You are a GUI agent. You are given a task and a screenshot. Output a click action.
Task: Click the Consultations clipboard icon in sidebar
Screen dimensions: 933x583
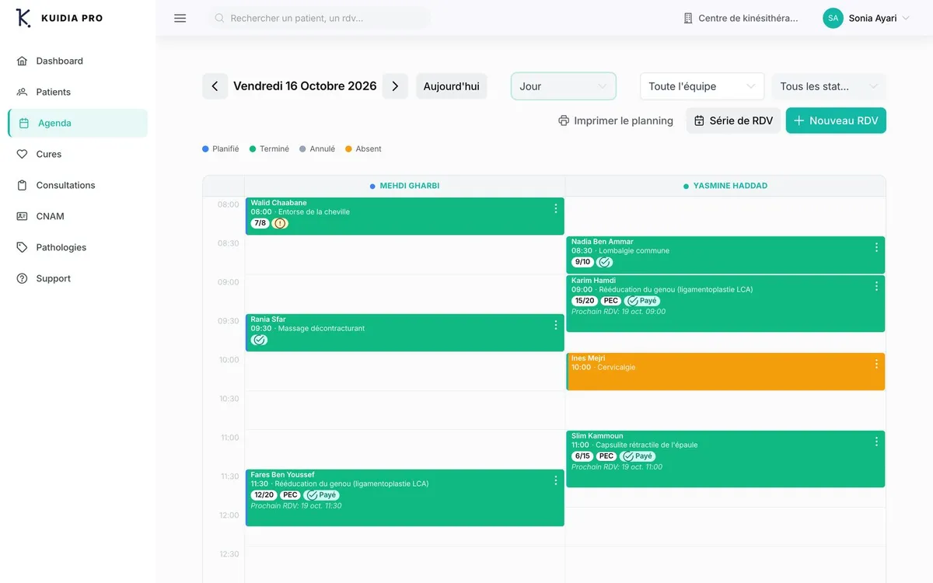pyautogui.click(x=22, y=185)
